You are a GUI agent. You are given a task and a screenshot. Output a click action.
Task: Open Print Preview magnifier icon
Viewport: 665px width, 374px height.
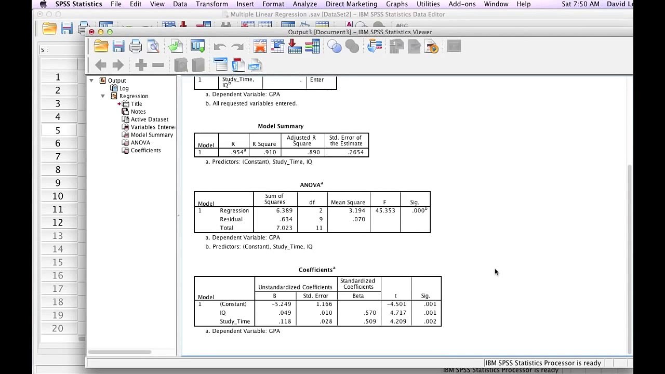coord(153,47)
